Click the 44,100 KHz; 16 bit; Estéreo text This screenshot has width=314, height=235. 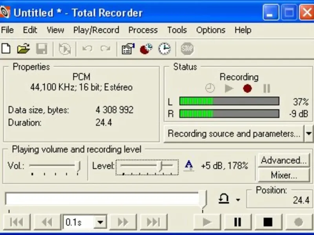tap(82, 87)
